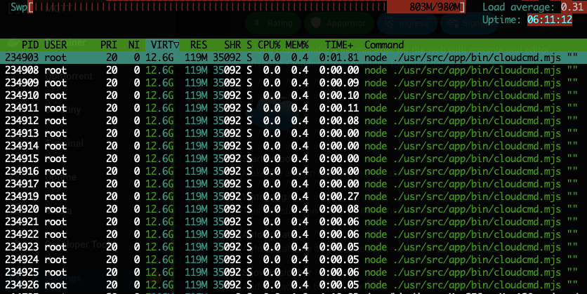
Task: Click TIME+ value 0:00.27 in row 234919
Action: [x=339, y=196]
